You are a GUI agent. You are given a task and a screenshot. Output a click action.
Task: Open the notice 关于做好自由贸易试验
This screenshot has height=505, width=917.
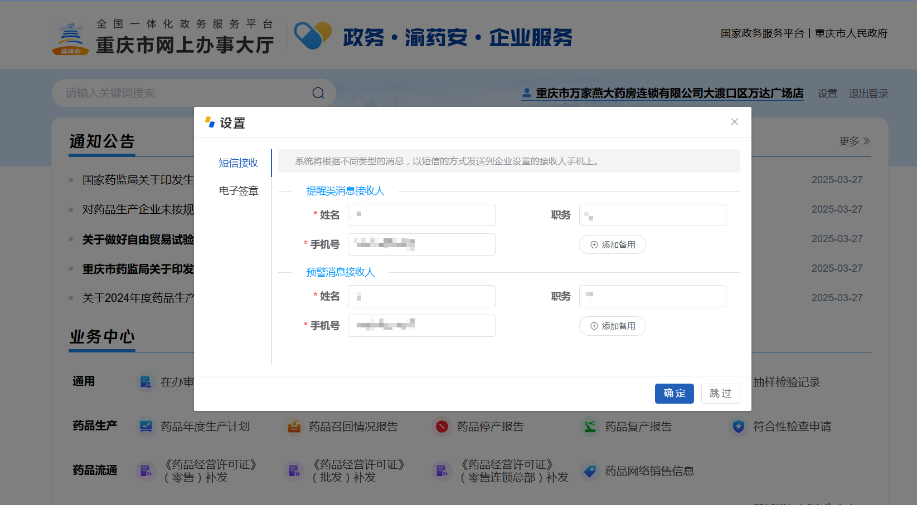138,239
